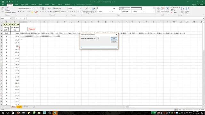Switch to the View tab
Image resolution: width=205 pixels, height=115 pixels.
[x=53, y=5]
